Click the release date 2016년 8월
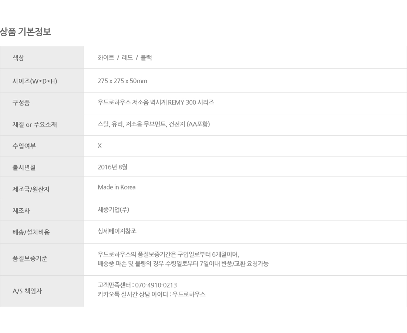Viewport: 407px width, 333px height. coord(112,167)
